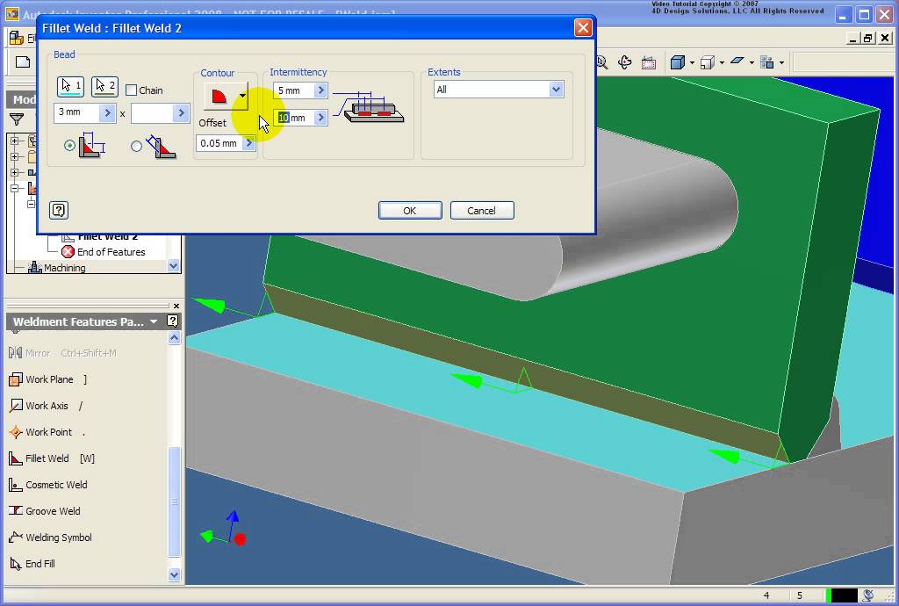Start the Fillet Weld tool in panel
This screenshot has width=899, height=606.
(x=52, y=458)
